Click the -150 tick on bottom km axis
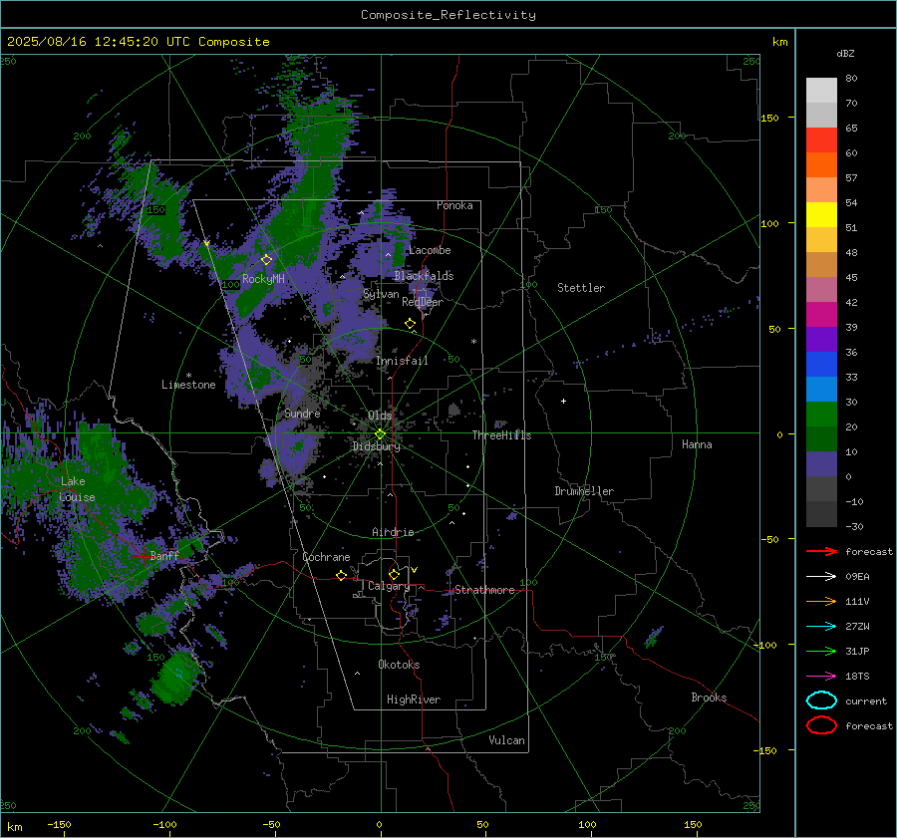 59,824
